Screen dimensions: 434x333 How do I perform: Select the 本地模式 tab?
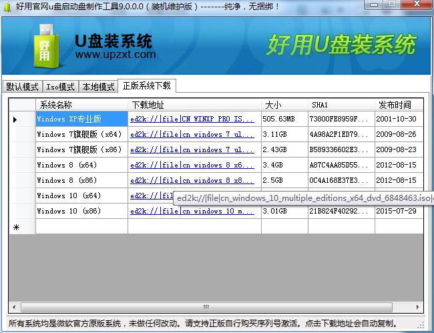coord(98,87)
